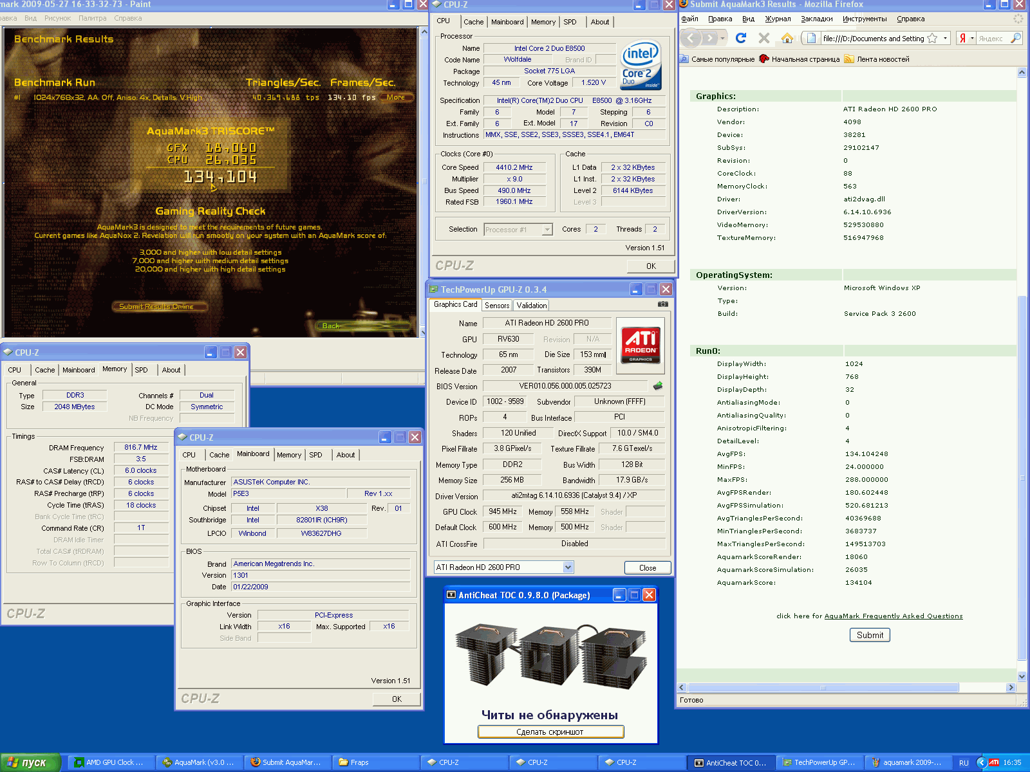
Task: Switch to TechPowerUp GPU-Z taskbar item
Action: pos(819,762)
